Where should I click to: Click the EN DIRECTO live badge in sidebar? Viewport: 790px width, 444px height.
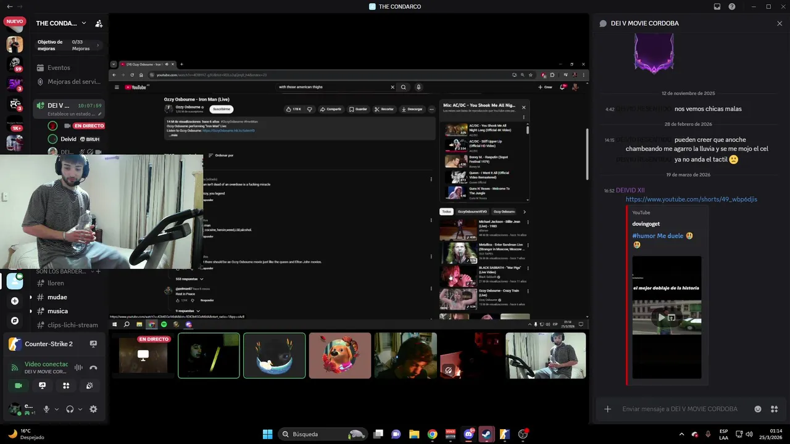point(89,126)
